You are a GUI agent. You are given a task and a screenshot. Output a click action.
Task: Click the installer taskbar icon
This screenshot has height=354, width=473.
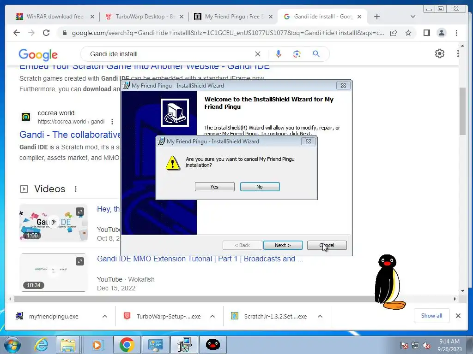click(184, 345)
